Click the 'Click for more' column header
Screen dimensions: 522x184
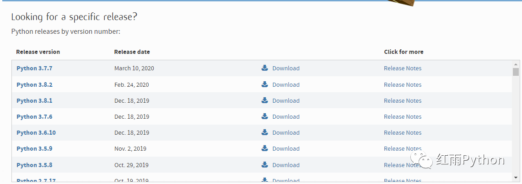[x=404, y=52]
